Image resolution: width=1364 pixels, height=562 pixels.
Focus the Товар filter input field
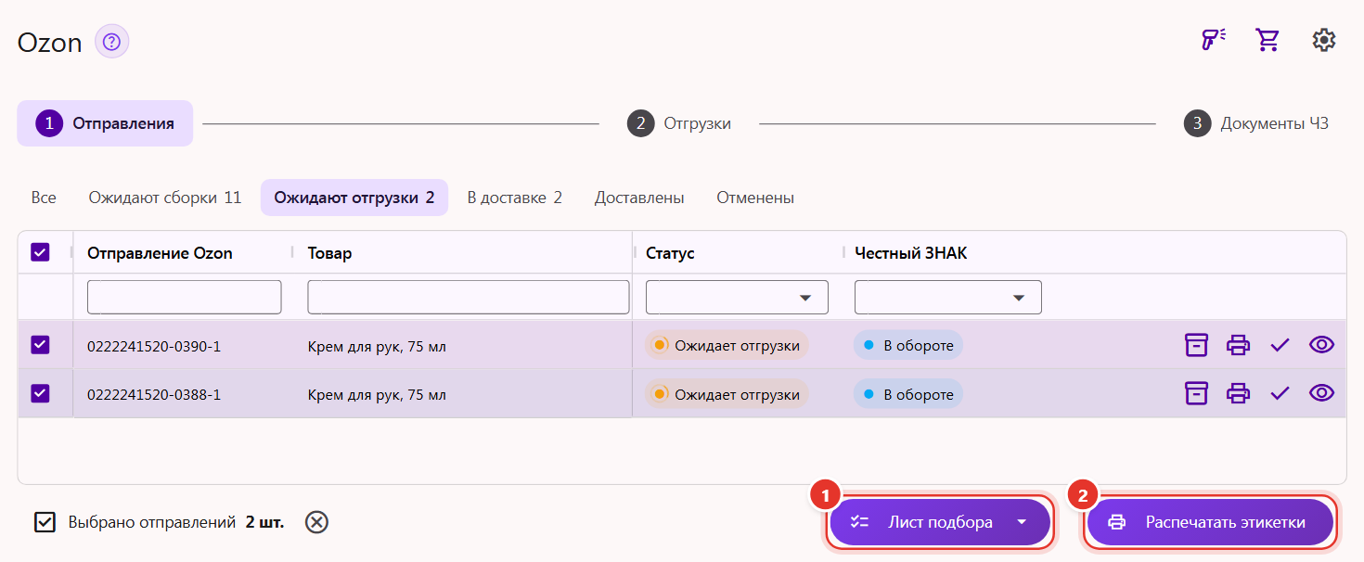click(469, 297)
